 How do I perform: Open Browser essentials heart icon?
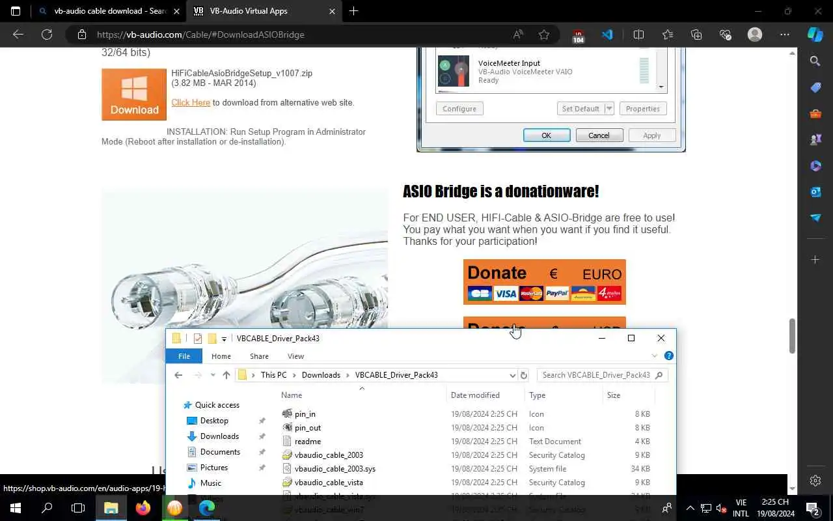(x=726, y=35)
